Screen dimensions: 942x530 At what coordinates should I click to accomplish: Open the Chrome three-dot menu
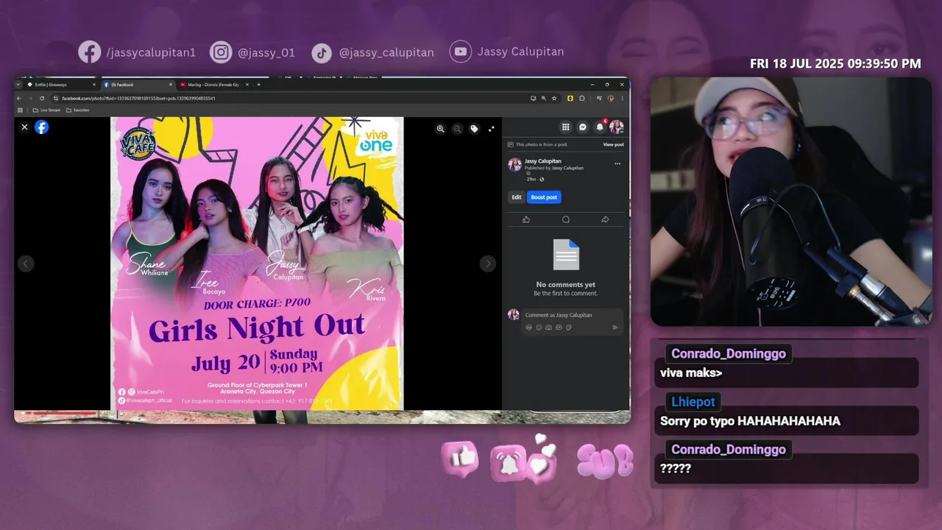(622, 98)
